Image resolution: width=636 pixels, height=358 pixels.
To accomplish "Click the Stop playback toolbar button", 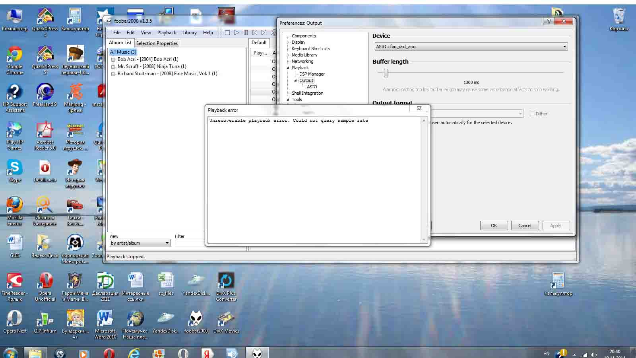I will pos(227,33).
